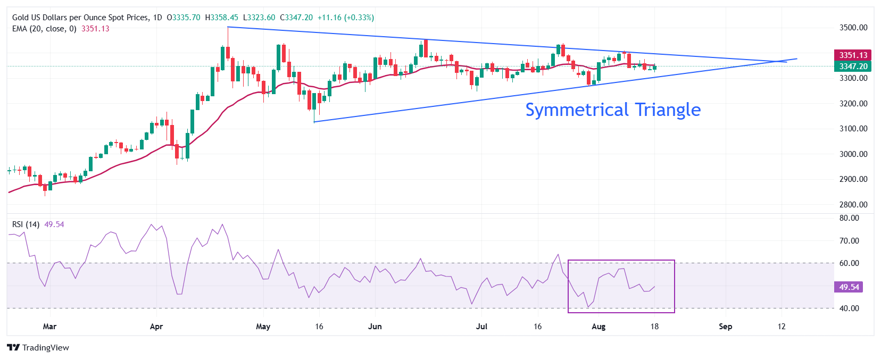Screen dimensions: 881x359
Task: Click the Mar label on time axis
Action: pos(49,327)
